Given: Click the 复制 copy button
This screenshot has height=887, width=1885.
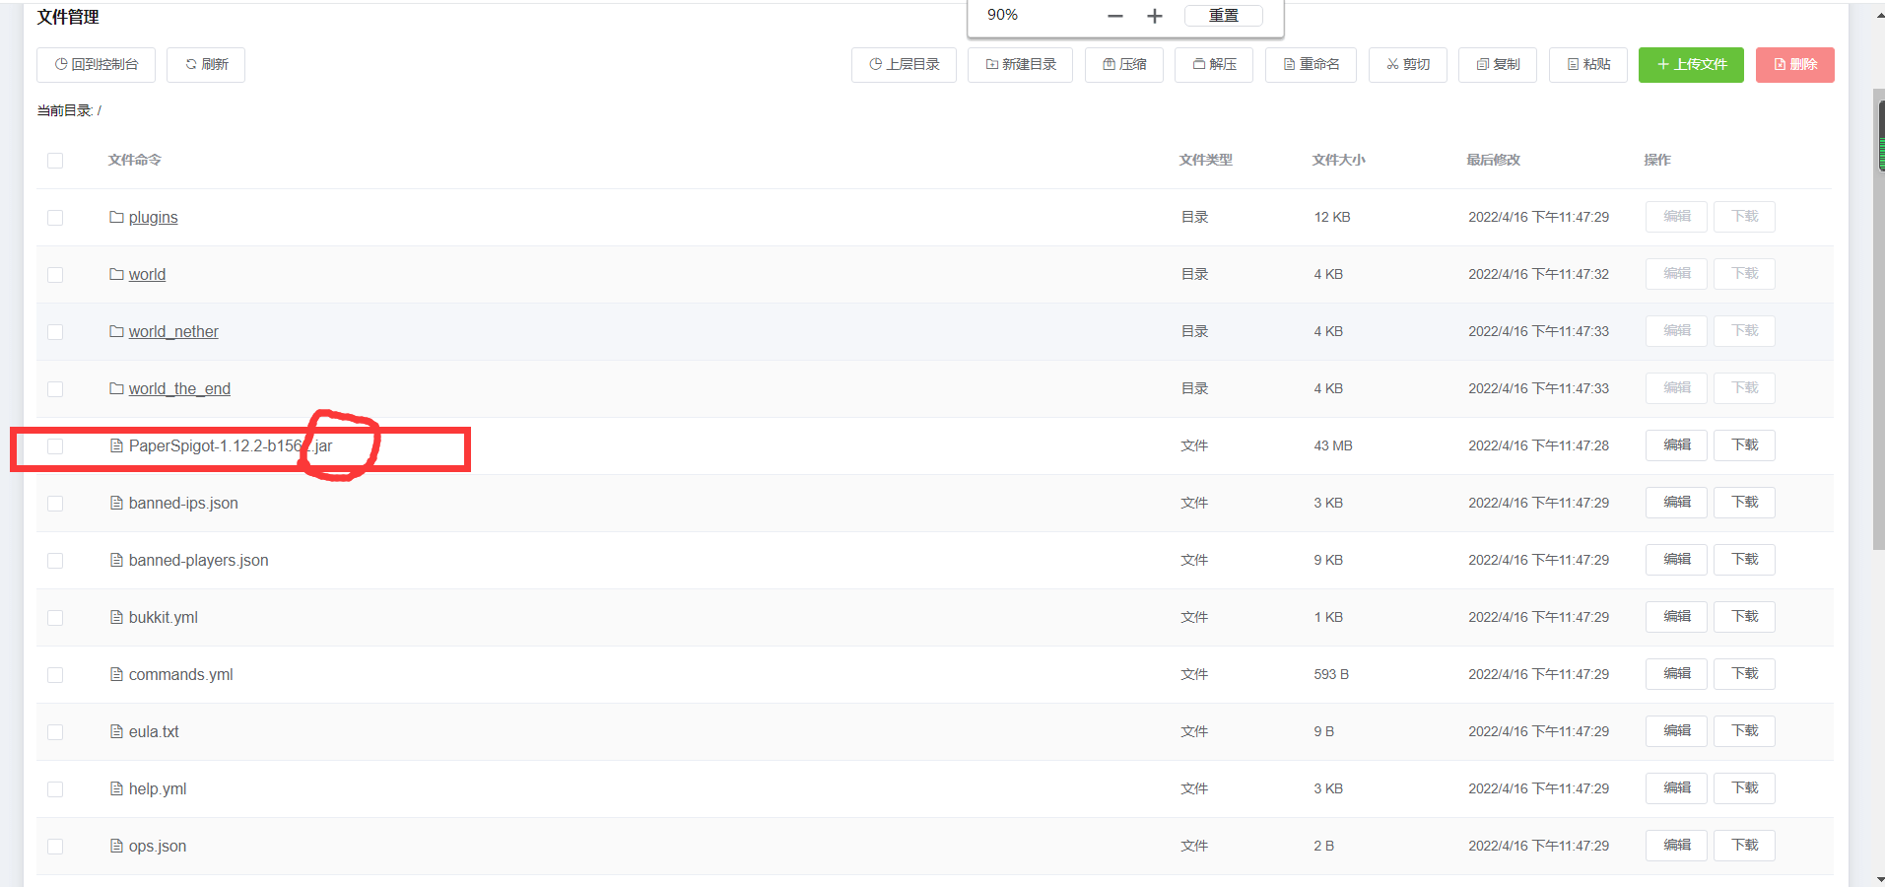Looking at the screenshot, I should point(1498,65).
